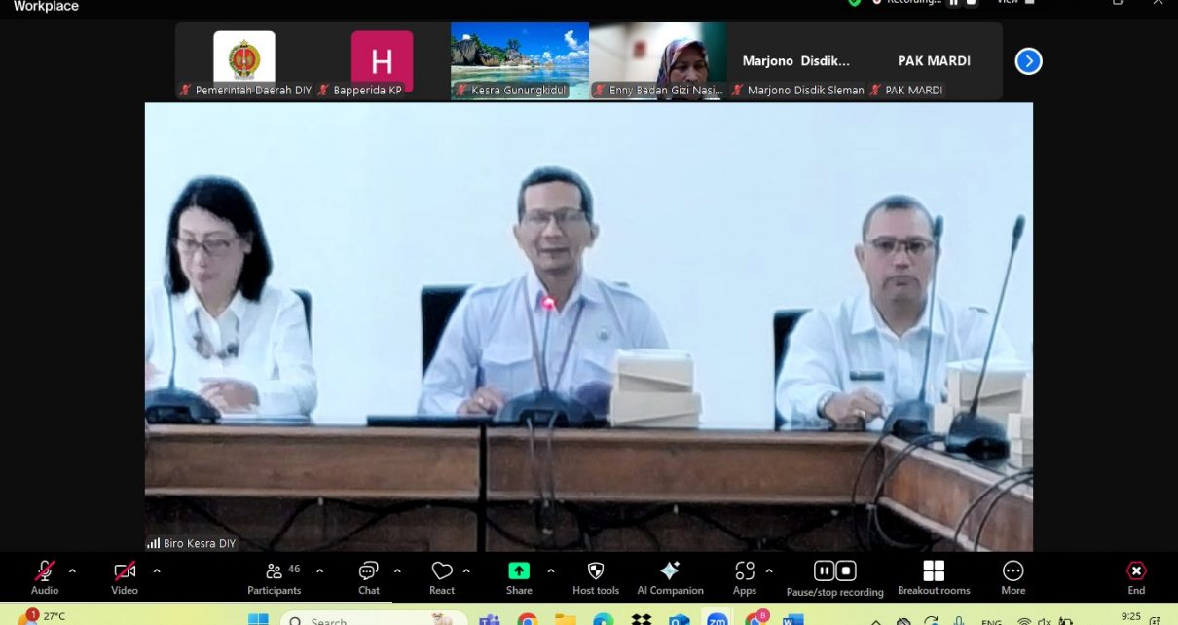This screenshot has width=1178, height=625.
Task: Click participant count 46
Action: 294,568
